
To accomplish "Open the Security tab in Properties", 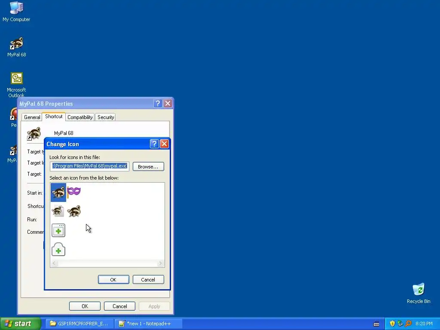I will click(106, 117).
